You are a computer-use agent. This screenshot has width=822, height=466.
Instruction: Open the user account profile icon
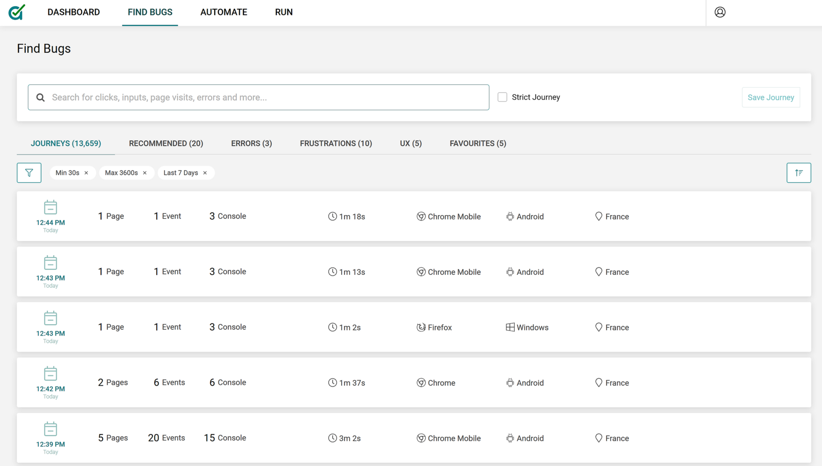(x=720, y=12)
